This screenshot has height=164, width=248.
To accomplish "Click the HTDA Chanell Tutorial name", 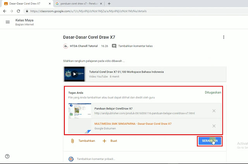I will pos(84,46).
